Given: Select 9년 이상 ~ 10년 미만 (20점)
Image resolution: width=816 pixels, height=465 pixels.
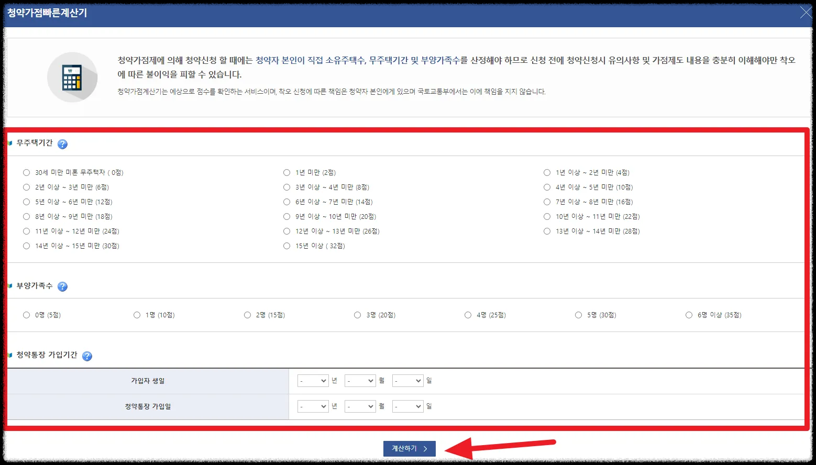Looking at the screenshot, I should 286,216.
